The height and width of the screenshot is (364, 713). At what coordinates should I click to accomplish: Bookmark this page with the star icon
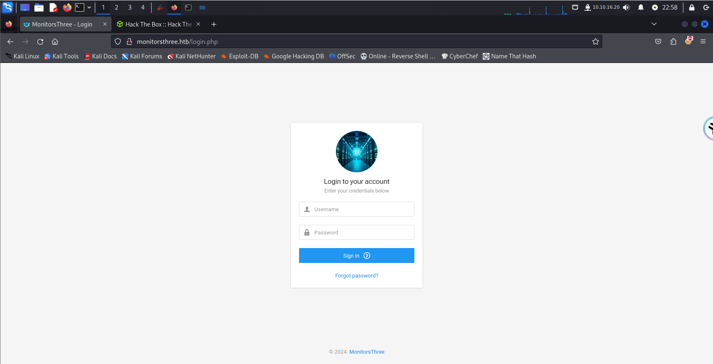(x=595, y=41)
